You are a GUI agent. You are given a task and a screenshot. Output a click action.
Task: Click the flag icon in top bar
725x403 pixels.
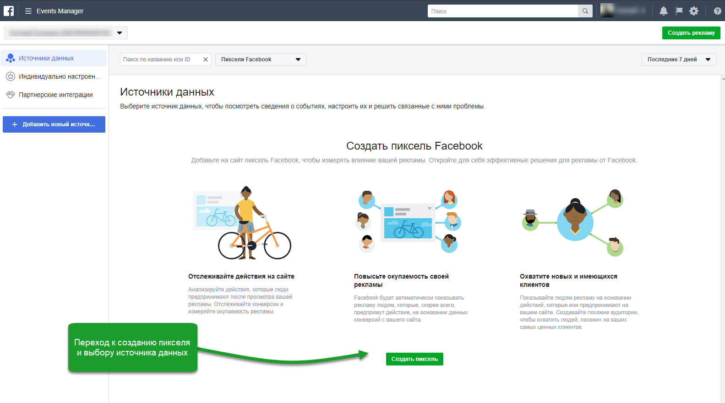679,11
